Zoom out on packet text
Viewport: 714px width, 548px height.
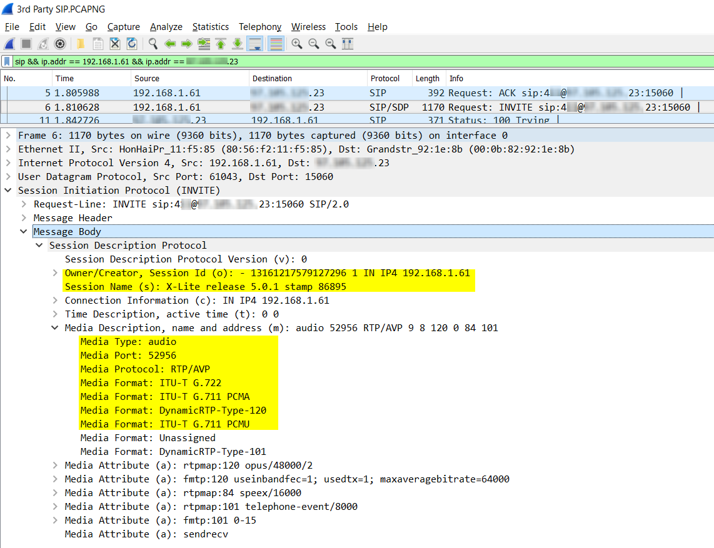(314, 44)
